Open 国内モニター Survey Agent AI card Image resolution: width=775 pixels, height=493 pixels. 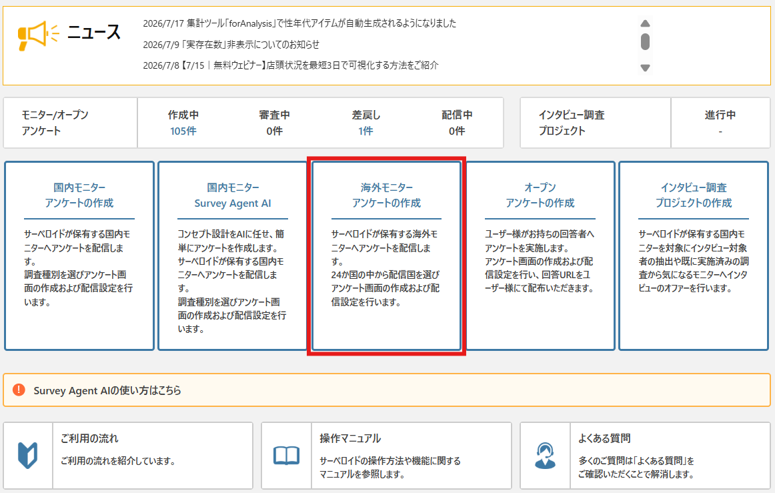(233, 256)
